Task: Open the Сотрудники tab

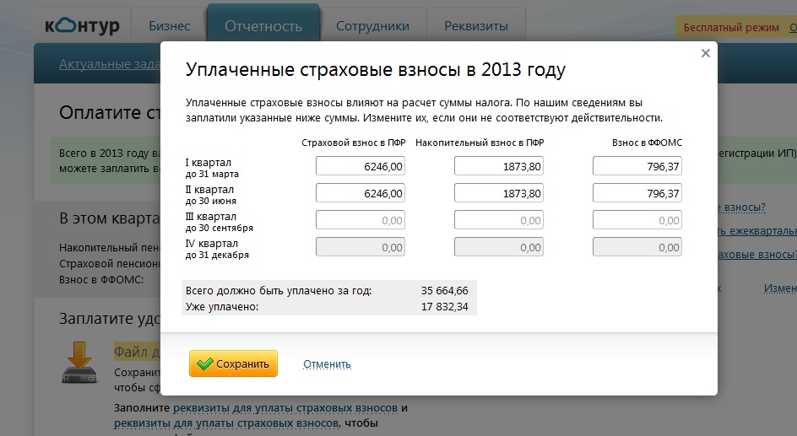Action: click(x=372, y=26)
